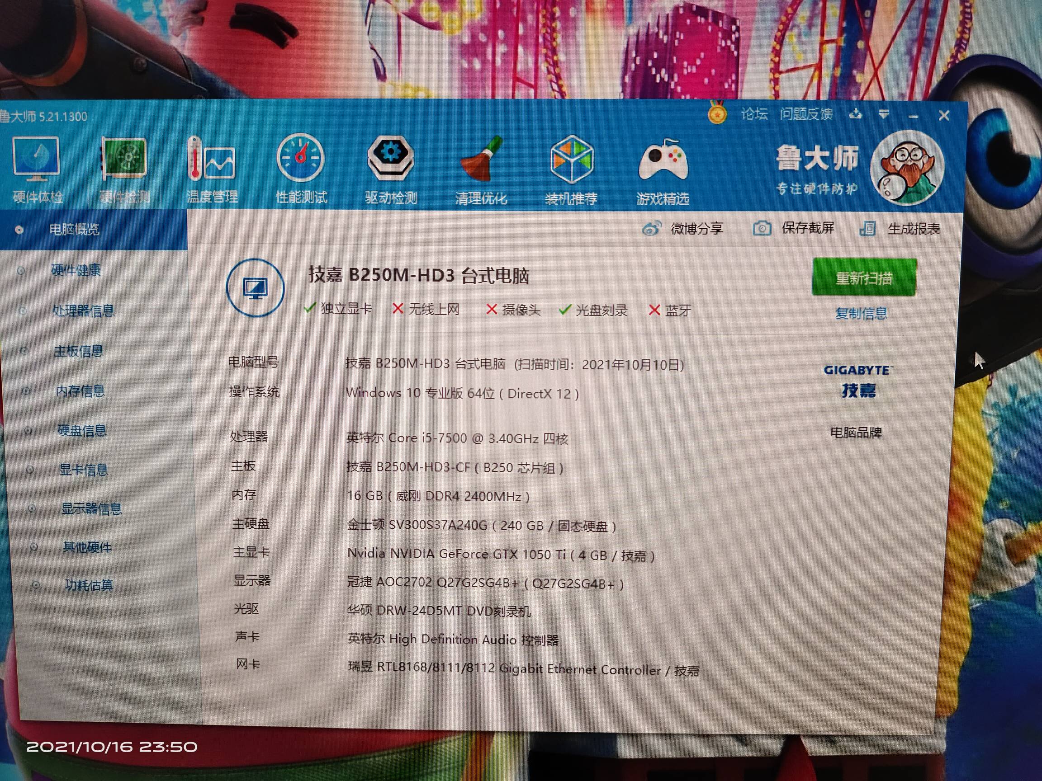Open 温度管理 temperature management
The height and width of the screenshot is (781, 1042).
(x=212, y=170)
